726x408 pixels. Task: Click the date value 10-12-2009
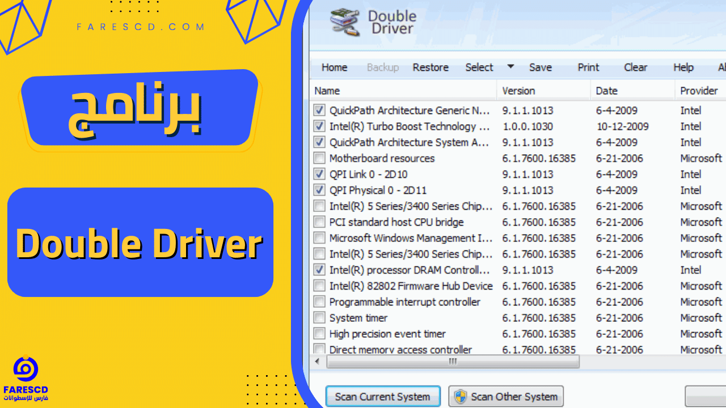tap(623, 126)
